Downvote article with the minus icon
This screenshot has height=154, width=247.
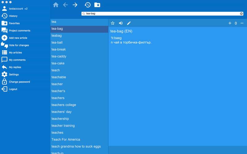click(242, 23)
